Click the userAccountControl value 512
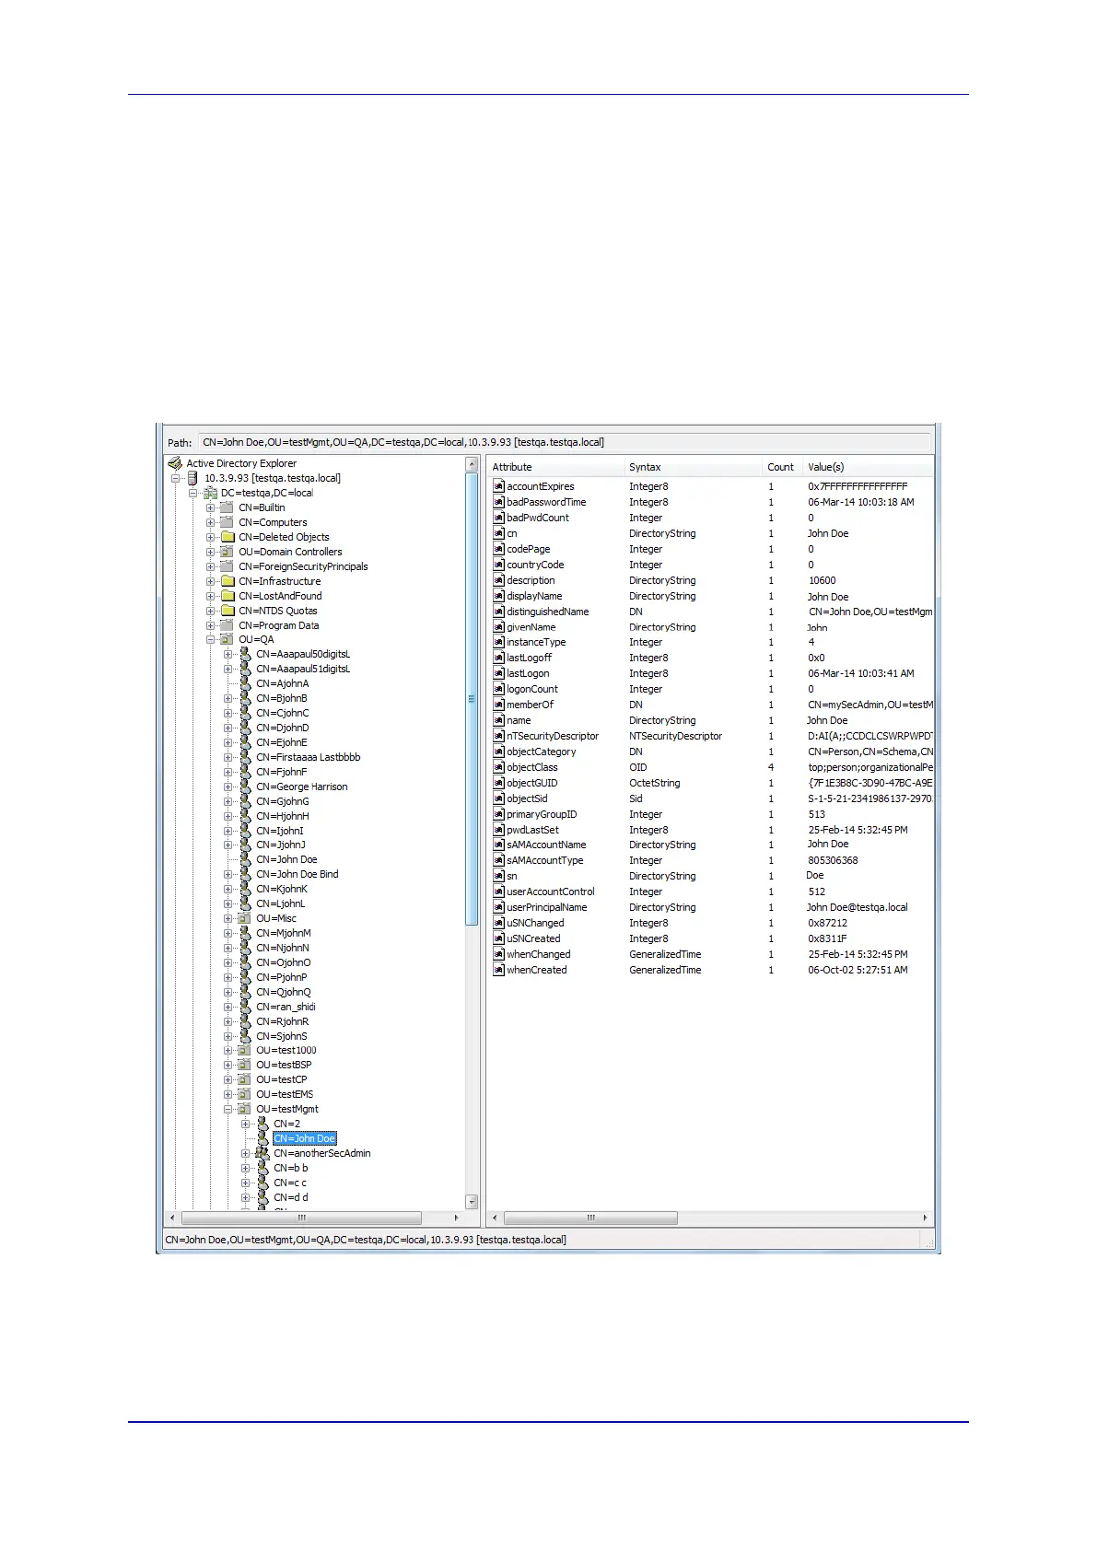1097x1550 pixels. (816, 892)
